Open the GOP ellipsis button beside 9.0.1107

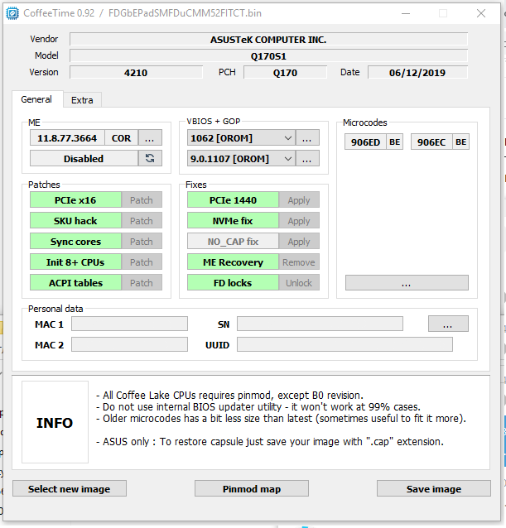pos(307,159)
